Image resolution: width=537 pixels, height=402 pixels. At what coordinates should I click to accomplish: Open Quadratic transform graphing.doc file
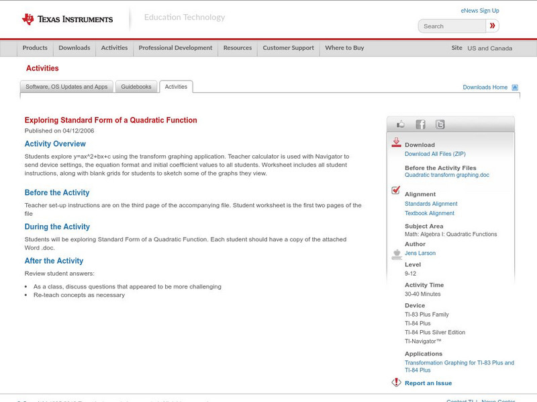pos(447,175)
